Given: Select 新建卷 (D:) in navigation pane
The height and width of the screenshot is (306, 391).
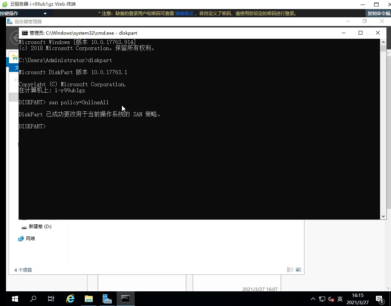Looking at the screenshot, I should pos(40,227).
